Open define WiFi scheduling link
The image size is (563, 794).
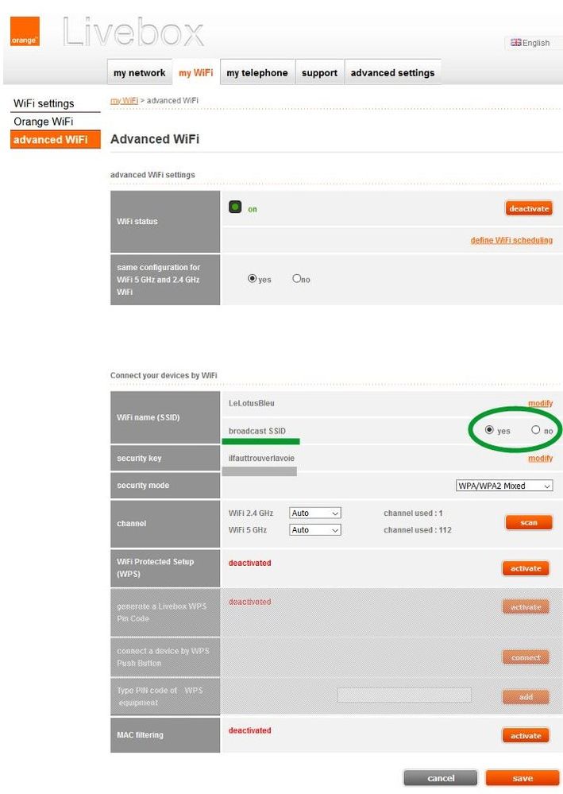(511, 240)
